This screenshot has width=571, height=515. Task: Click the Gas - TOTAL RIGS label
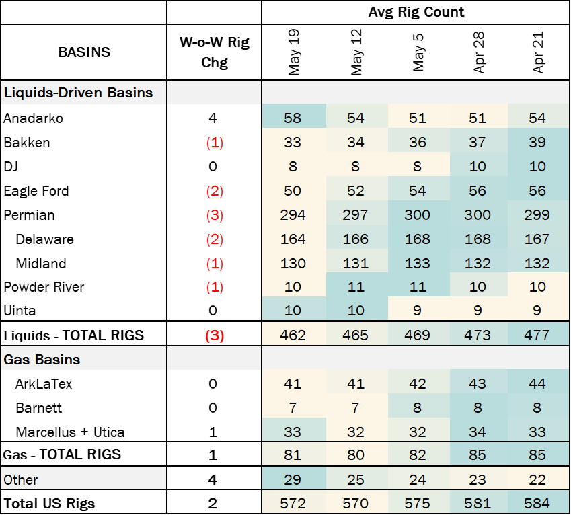pos(62,455)
